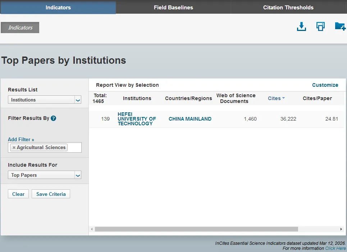Click the Clear button
347x252 pixels.
click(x=18, y=194)
